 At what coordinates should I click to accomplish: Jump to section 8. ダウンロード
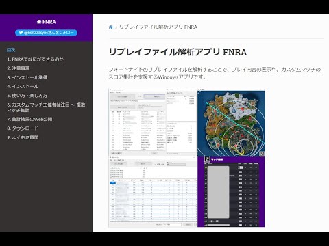pos(23,128)
